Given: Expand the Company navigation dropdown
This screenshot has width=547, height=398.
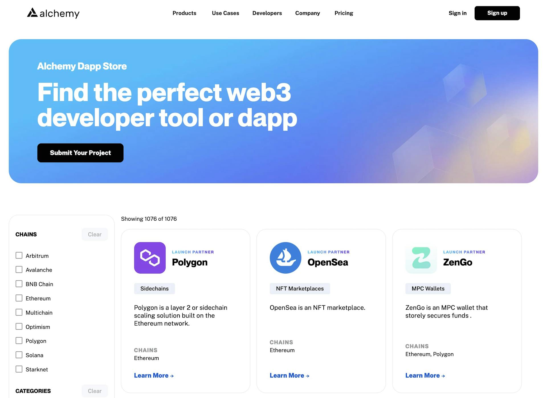Looking at the screenshot, I should [307, 13].
